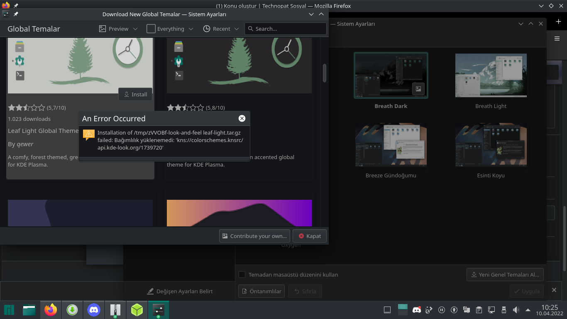Select the Breath Light theme thumbnail
The image size is (567, 319).
point(491,76)
